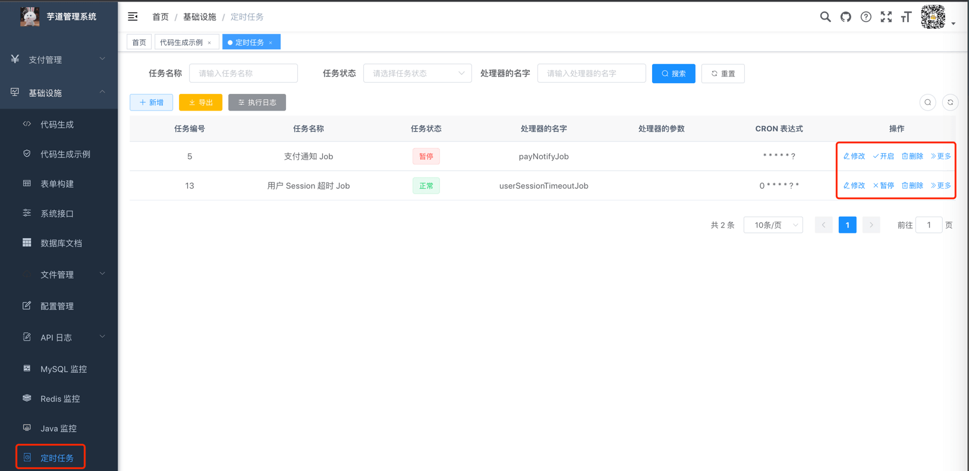Hide search bar using round magnifier icon

(927, 103)
